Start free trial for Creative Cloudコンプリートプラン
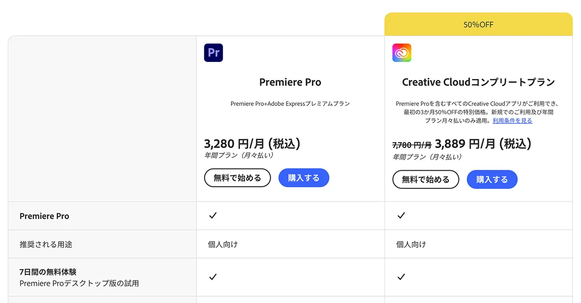Viewport: 581px width, 303px height. [x=426, y=180]
